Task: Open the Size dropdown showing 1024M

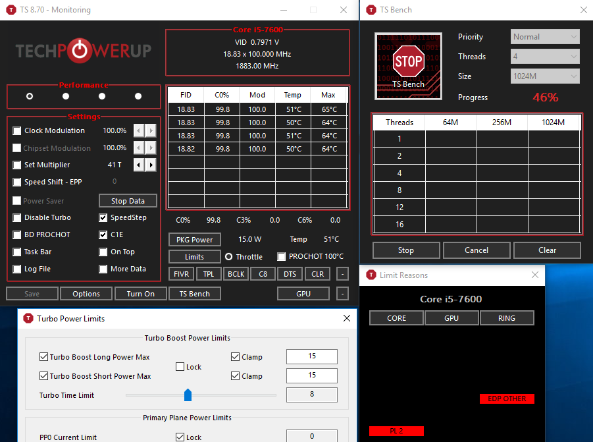Action: click(x=545, y=76)
